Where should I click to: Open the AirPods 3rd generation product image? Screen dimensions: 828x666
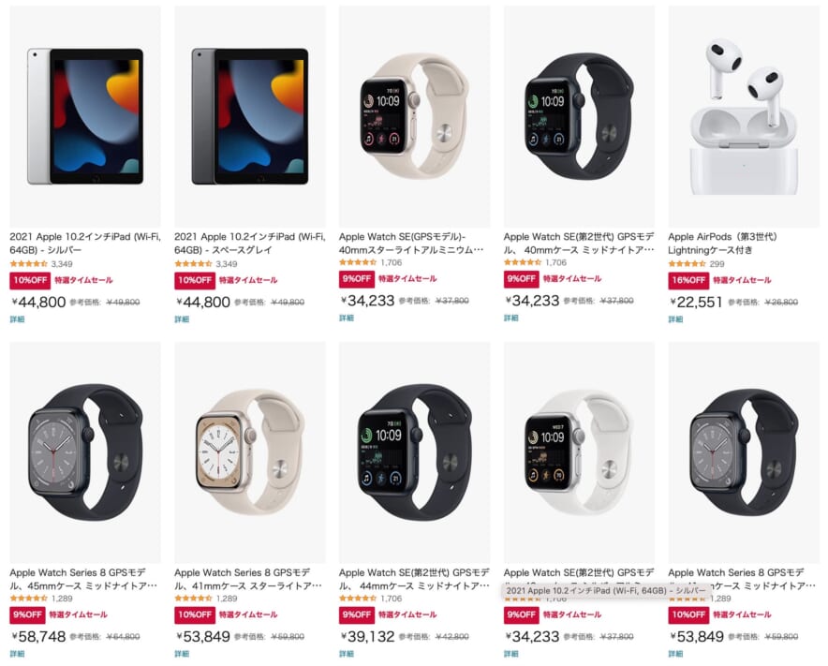744,116
